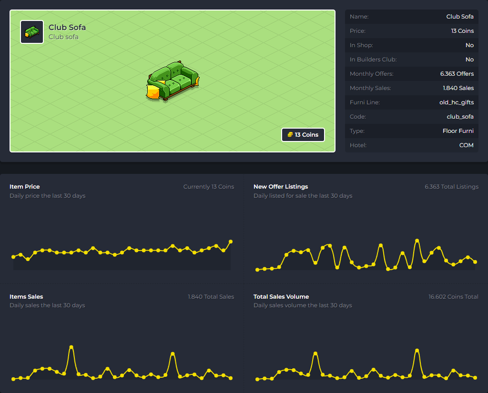
Task: Click the 'Club Sofa' heading title
Action: (67, 27)
